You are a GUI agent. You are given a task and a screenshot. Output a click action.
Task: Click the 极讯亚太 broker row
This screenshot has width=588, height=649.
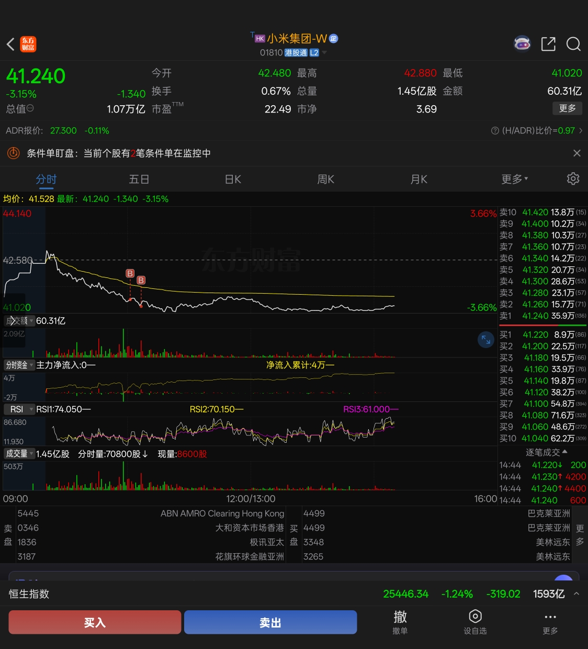151,542
